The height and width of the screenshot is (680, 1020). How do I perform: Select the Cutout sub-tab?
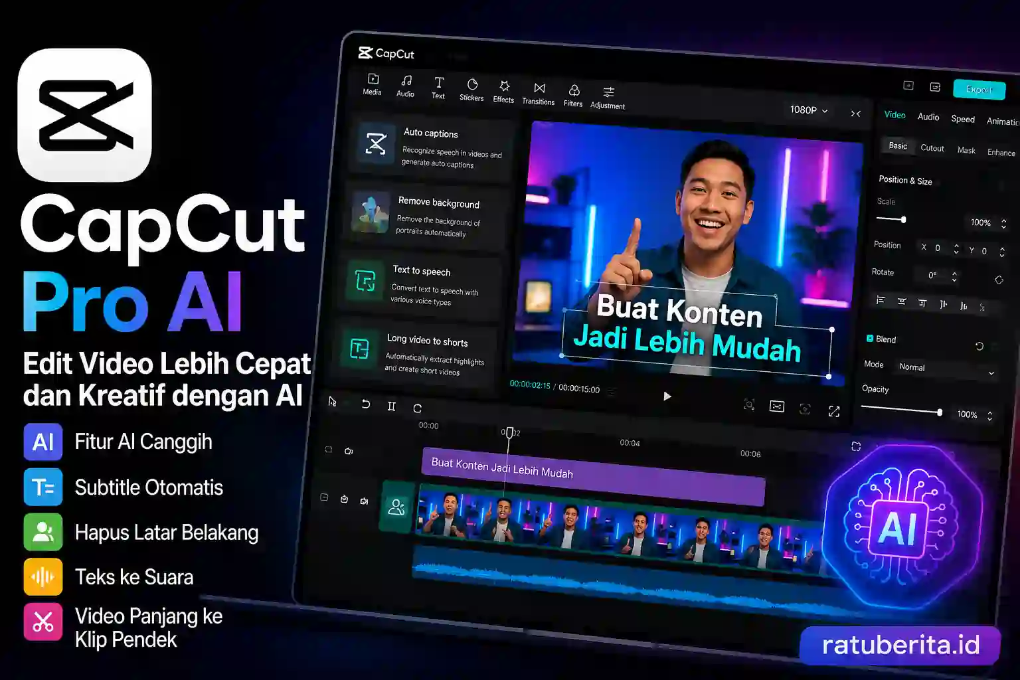tap(932, 148)
